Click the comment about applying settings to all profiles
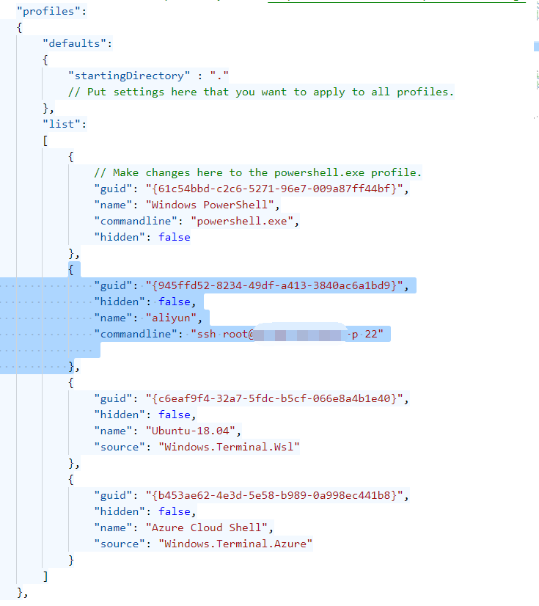 pyautogui.click(x=261, y=92)
